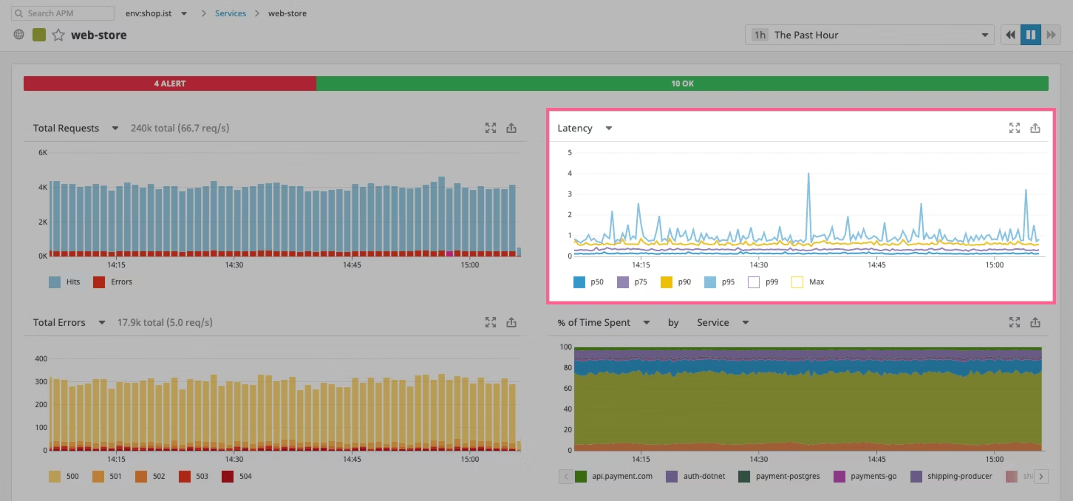Select auth-dotnet in service legend
The image size is (1073, 501).
696,476
